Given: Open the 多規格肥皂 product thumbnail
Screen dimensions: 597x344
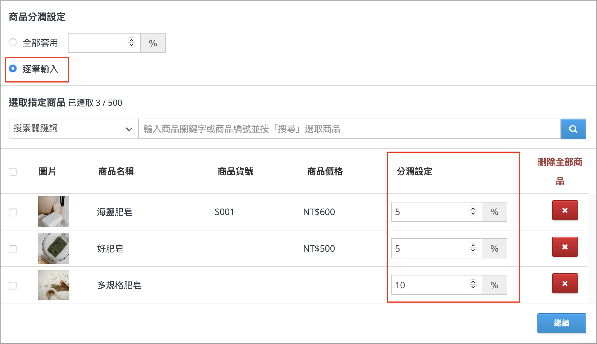Looking at the screenshot, I should [54, 285].
